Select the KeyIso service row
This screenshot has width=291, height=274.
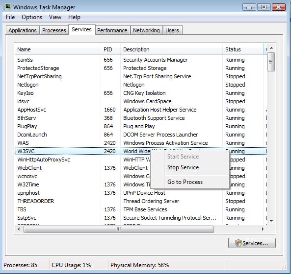coord(140,93)
